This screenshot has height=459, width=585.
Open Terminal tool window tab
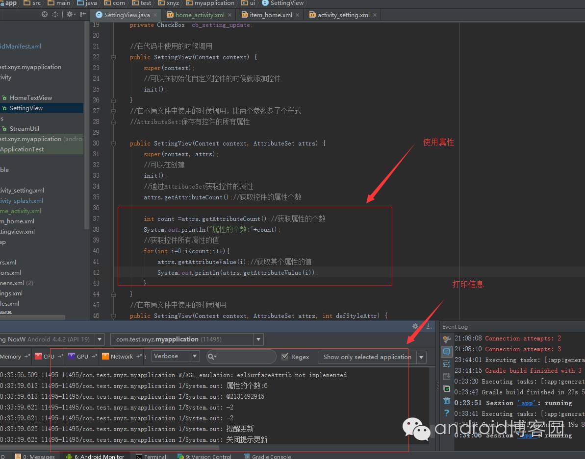(151, 456)
